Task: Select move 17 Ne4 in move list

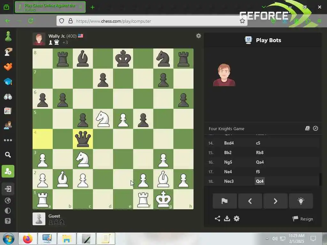Action: 228,172
